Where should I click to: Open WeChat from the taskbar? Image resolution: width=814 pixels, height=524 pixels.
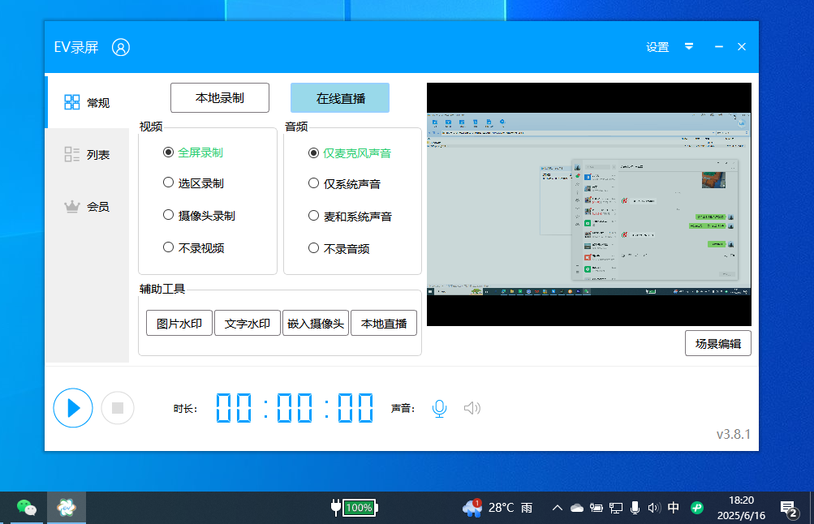(x=26, y=507)
